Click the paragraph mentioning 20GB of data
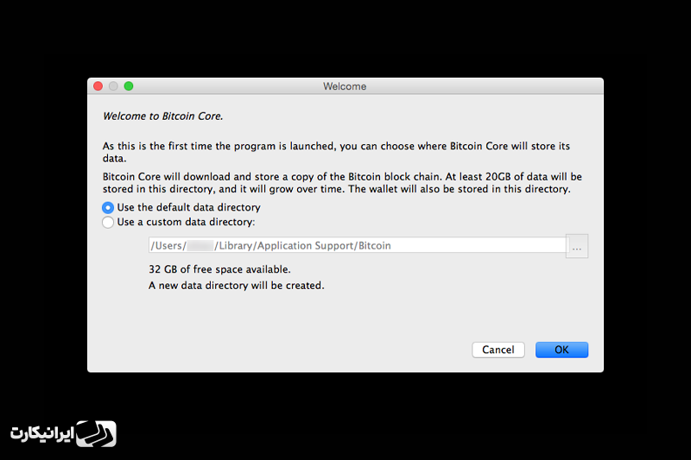The height and width of the screenshot is (460, 691). tap(342, 183)
